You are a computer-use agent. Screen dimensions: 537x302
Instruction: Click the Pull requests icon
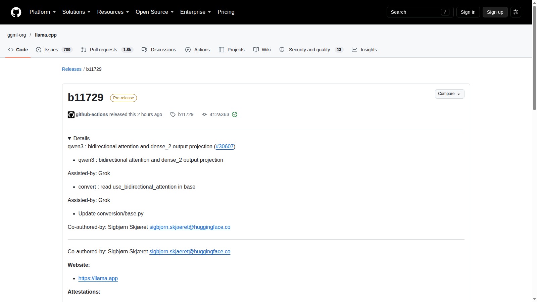coord(84,50)
